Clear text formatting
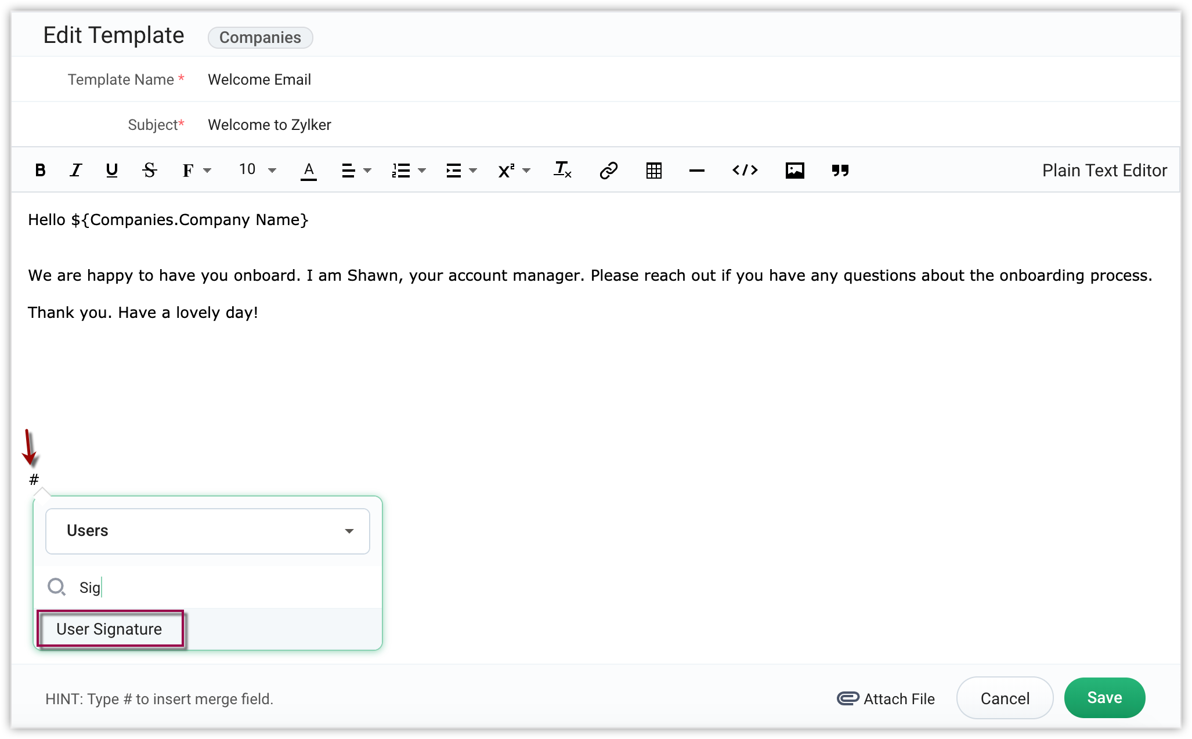The image size is (1192, 739). pyautogui.click(x=562, y=170)
